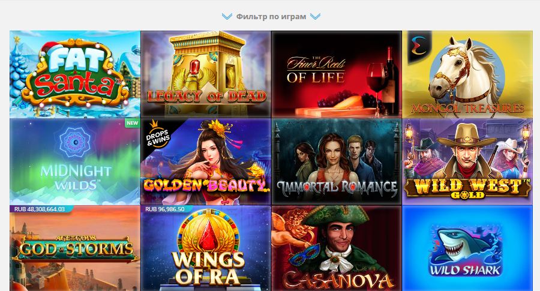Open the Wild Shark game tile
The width and height of the screenshot is (540, 291).
coord(467,248)
